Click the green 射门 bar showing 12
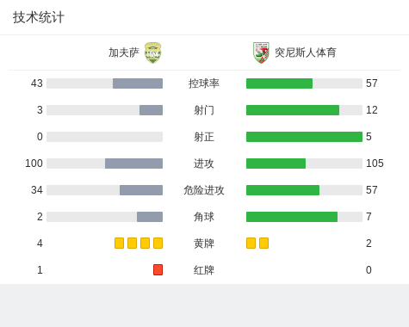409x327 pixels. click(293, 110)
